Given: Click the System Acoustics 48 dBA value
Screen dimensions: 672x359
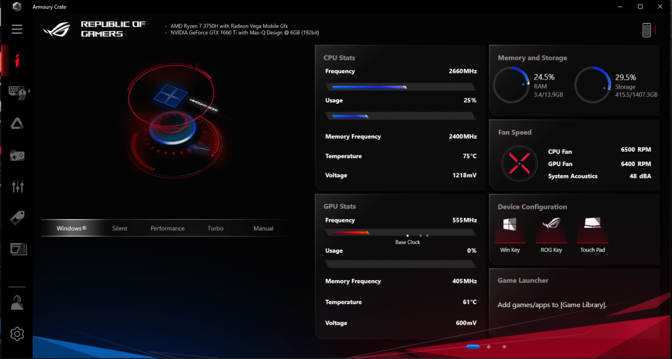Looking at the screenshot, I should coord(640,176).
